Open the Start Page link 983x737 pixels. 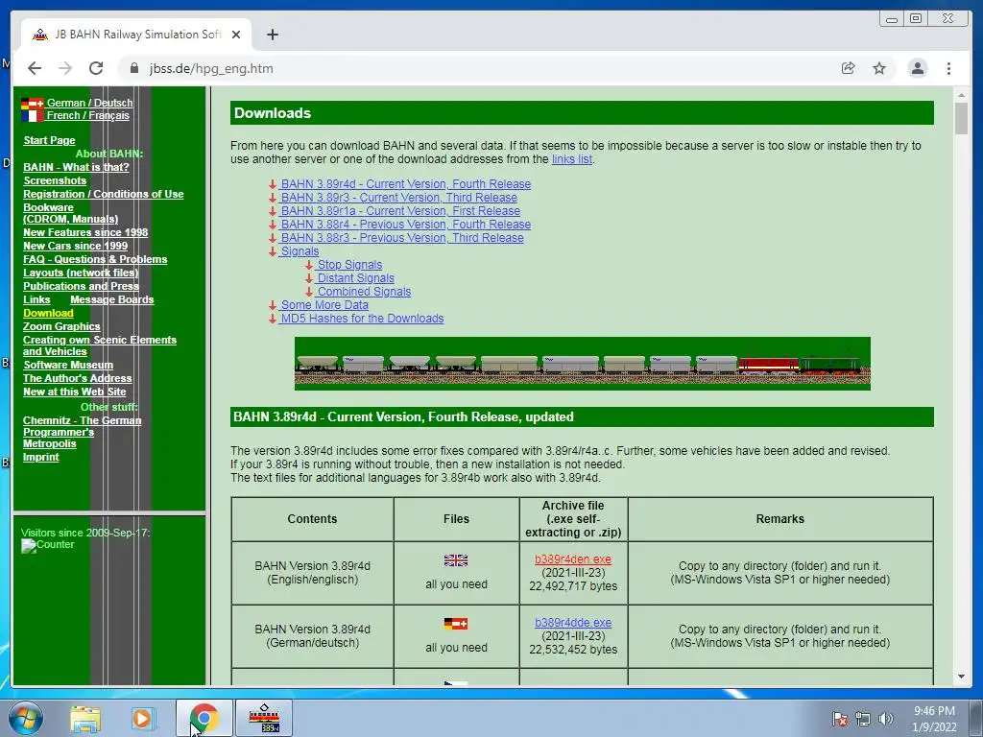[49, 140]
